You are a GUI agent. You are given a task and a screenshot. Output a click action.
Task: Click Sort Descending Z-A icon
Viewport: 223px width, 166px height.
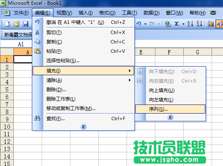pyautogui.click(x=199, y=23)
